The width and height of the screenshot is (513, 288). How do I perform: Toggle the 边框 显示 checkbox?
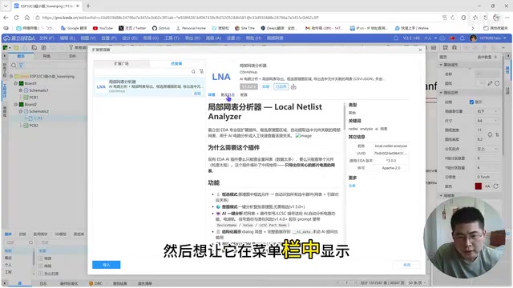tap(471, 102)
